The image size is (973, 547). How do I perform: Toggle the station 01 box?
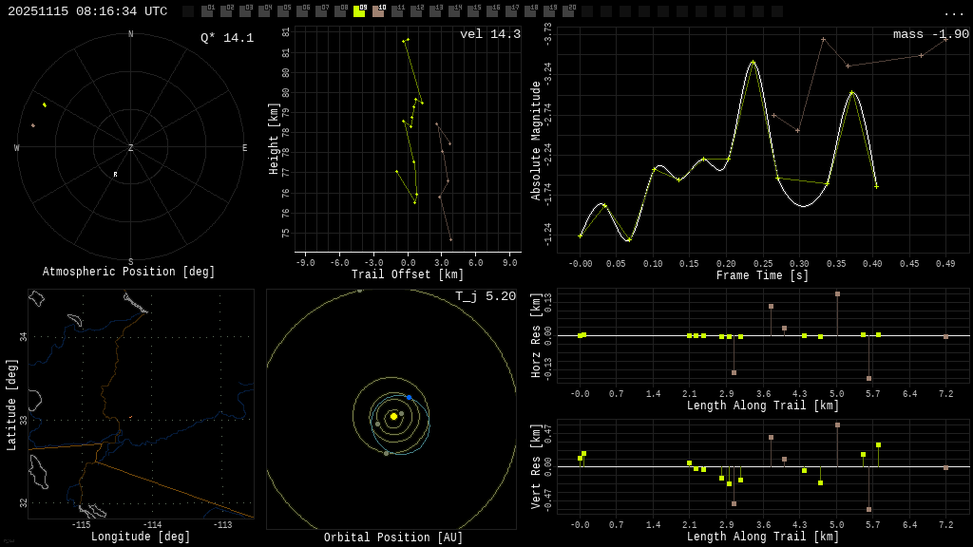pyautogui.click(x=207, y=11)
